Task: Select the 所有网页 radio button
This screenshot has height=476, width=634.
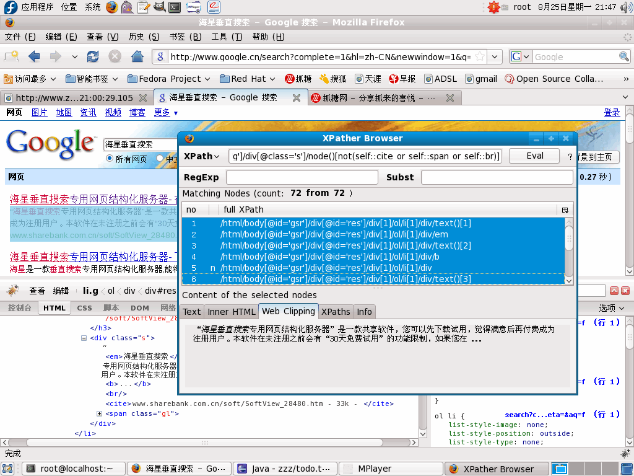Action: 109,159
